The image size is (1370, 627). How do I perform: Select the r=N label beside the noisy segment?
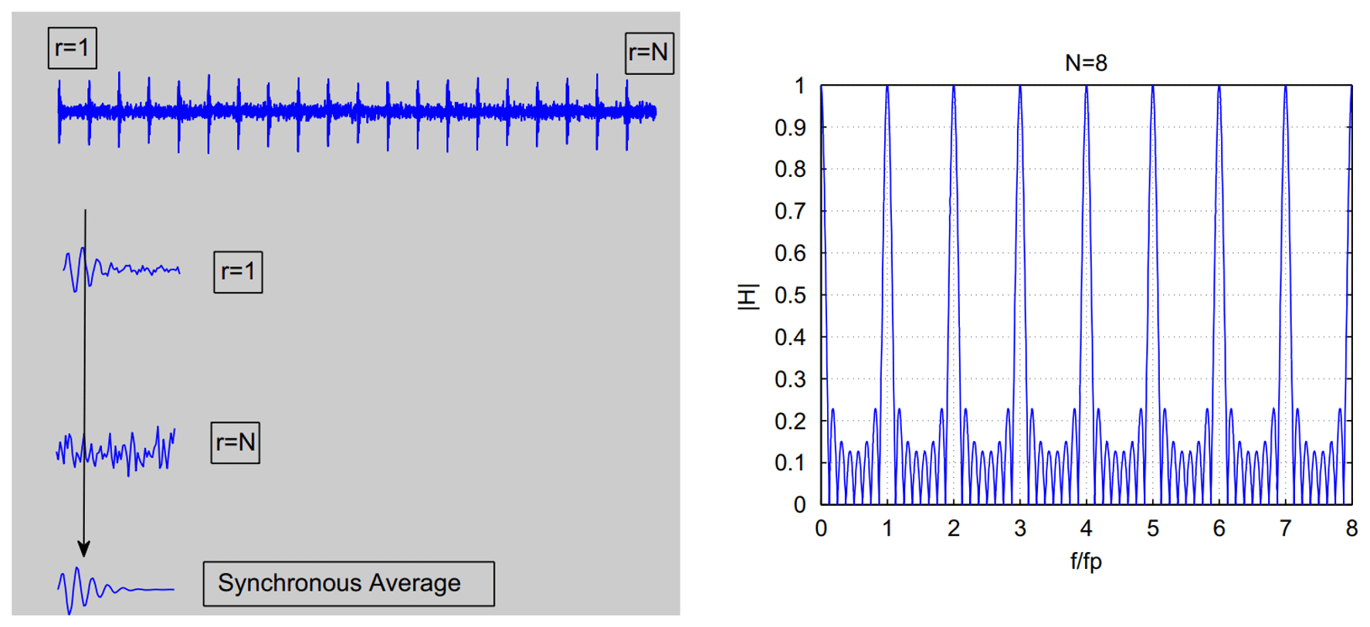tap(236, 442)
